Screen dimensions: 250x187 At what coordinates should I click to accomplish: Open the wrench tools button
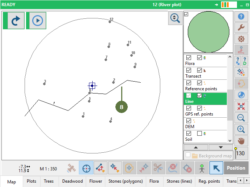(241, 27)
